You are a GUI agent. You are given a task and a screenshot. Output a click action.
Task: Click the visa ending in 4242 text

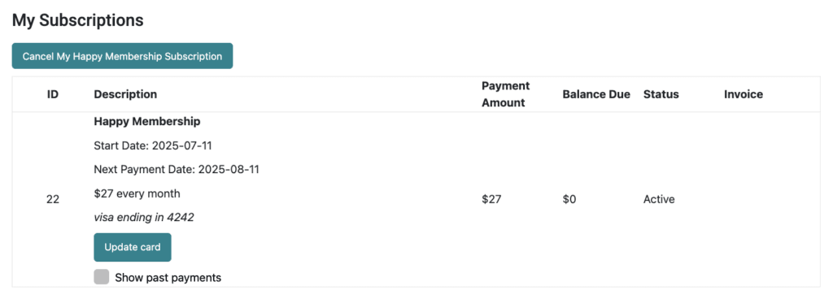[x=144, y=218]
